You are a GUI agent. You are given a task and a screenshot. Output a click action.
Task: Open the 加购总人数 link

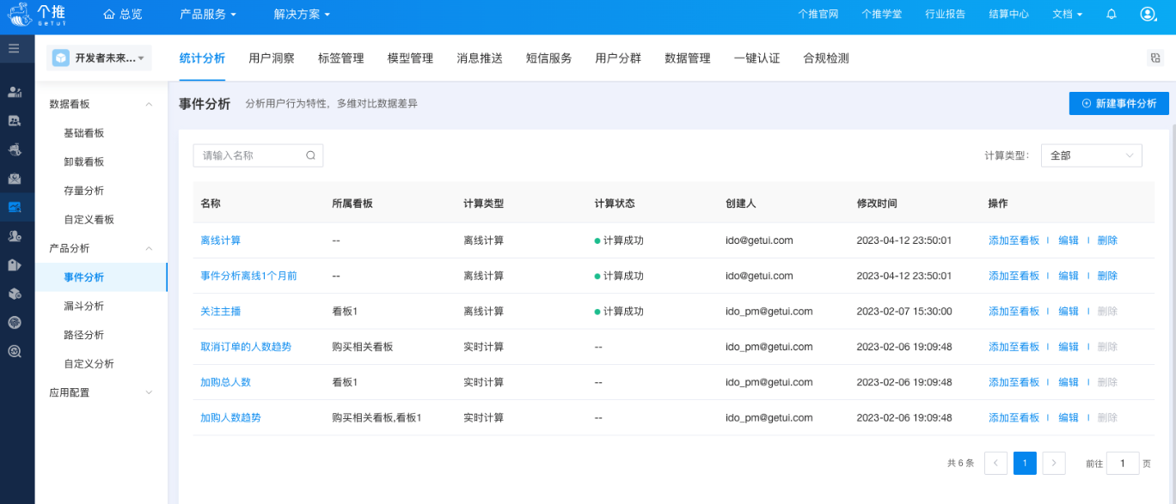pos(225,382)
